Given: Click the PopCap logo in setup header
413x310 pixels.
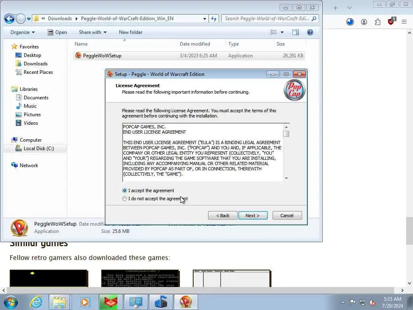Looking at the screenshot, I should tap(294, 90).
